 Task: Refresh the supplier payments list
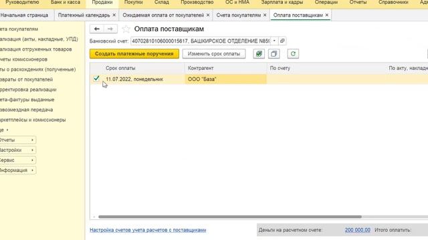pyautogui.click(x=293, y=54)
